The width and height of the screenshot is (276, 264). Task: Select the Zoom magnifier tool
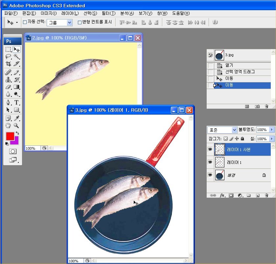pyautogui.click(x=16, y=125)
